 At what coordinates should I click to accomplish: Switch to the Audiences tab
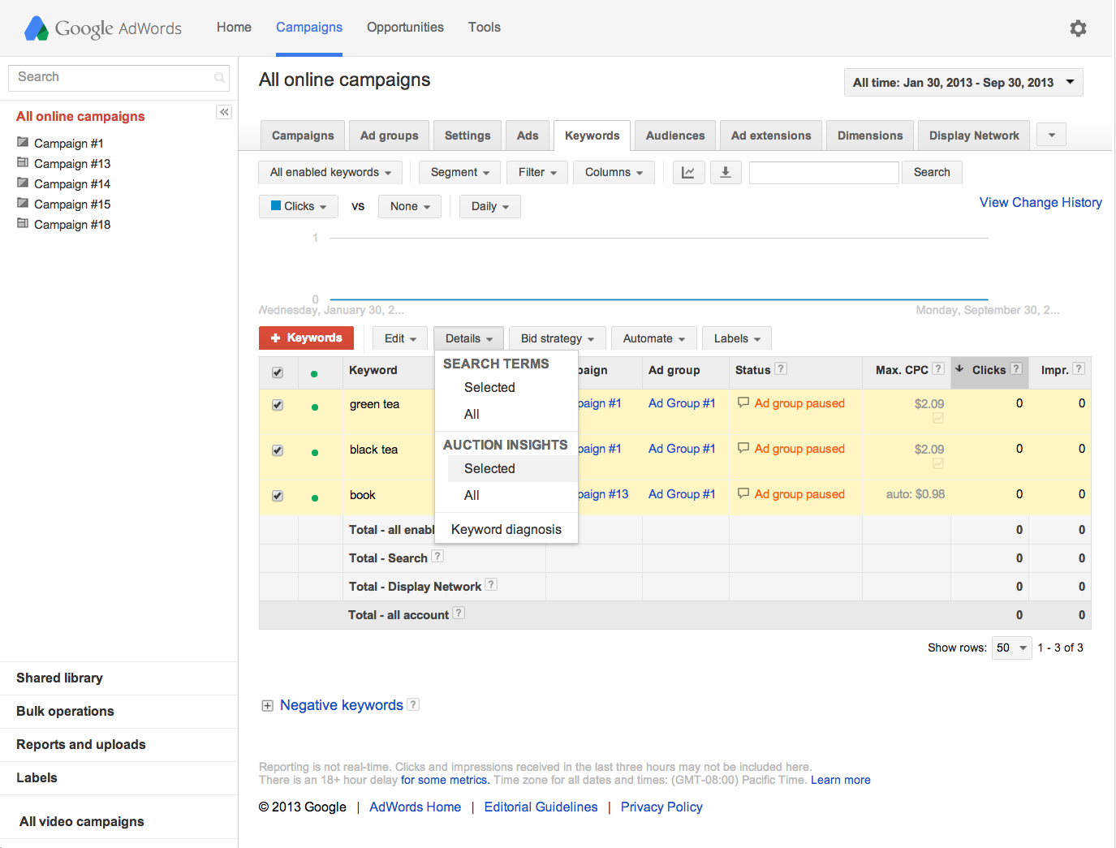click(x=675, y=136)
